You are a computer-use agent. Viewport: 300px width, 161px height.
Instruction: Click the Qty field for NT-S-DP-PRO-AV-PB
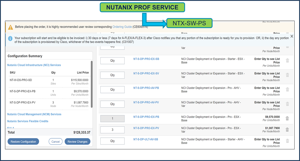tap(112, 89)
